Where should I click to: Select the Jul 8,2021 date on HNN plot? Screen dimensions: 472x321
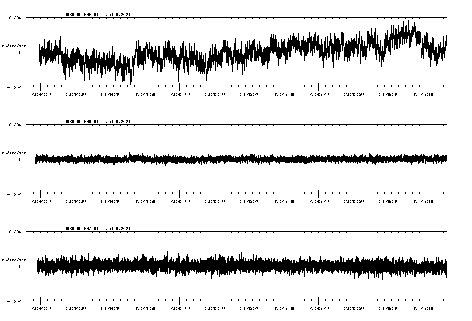(119, 122)
